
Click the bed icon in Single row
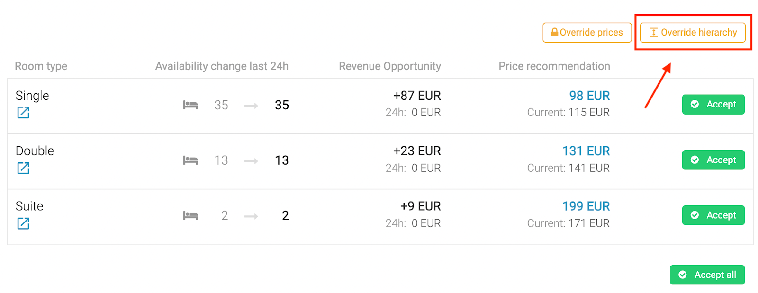pyautogui.click(x=190, y=105)
